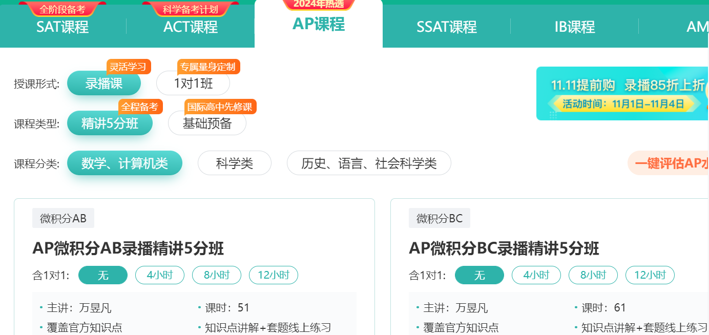Screen dimensions: 709x335
Task: Switch to the SSAT课程 tab
Action: coord(445,28)
